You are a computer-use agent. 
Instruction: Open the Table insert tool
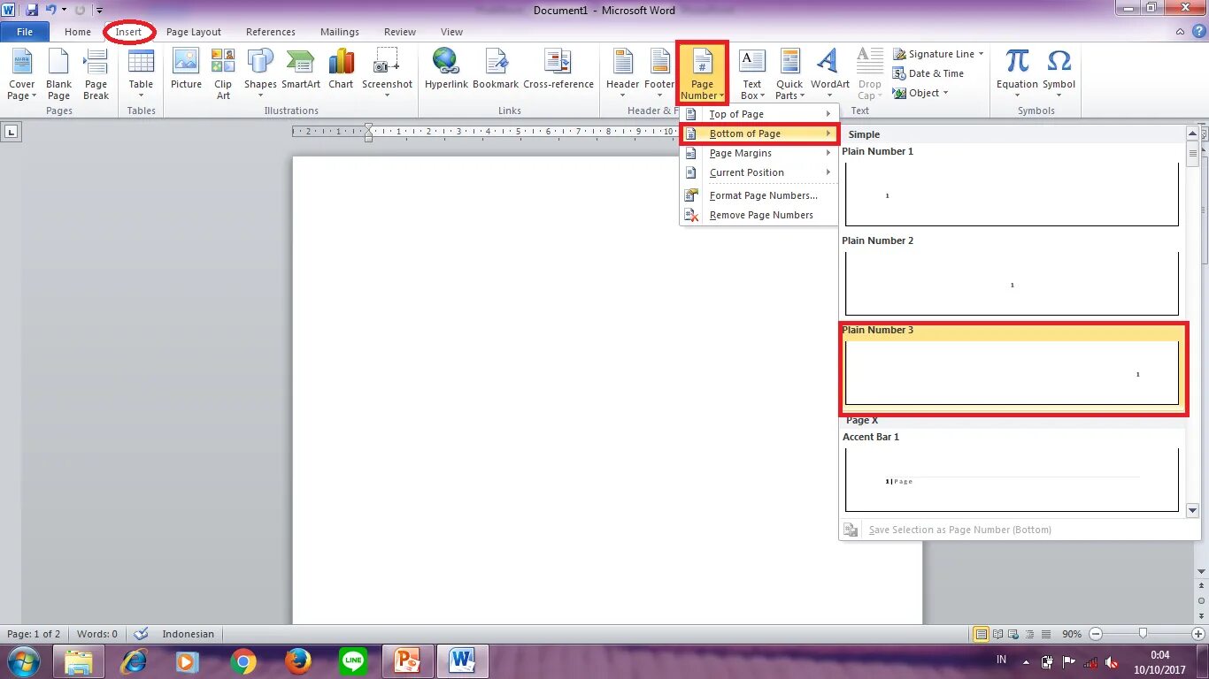point(141,75)
